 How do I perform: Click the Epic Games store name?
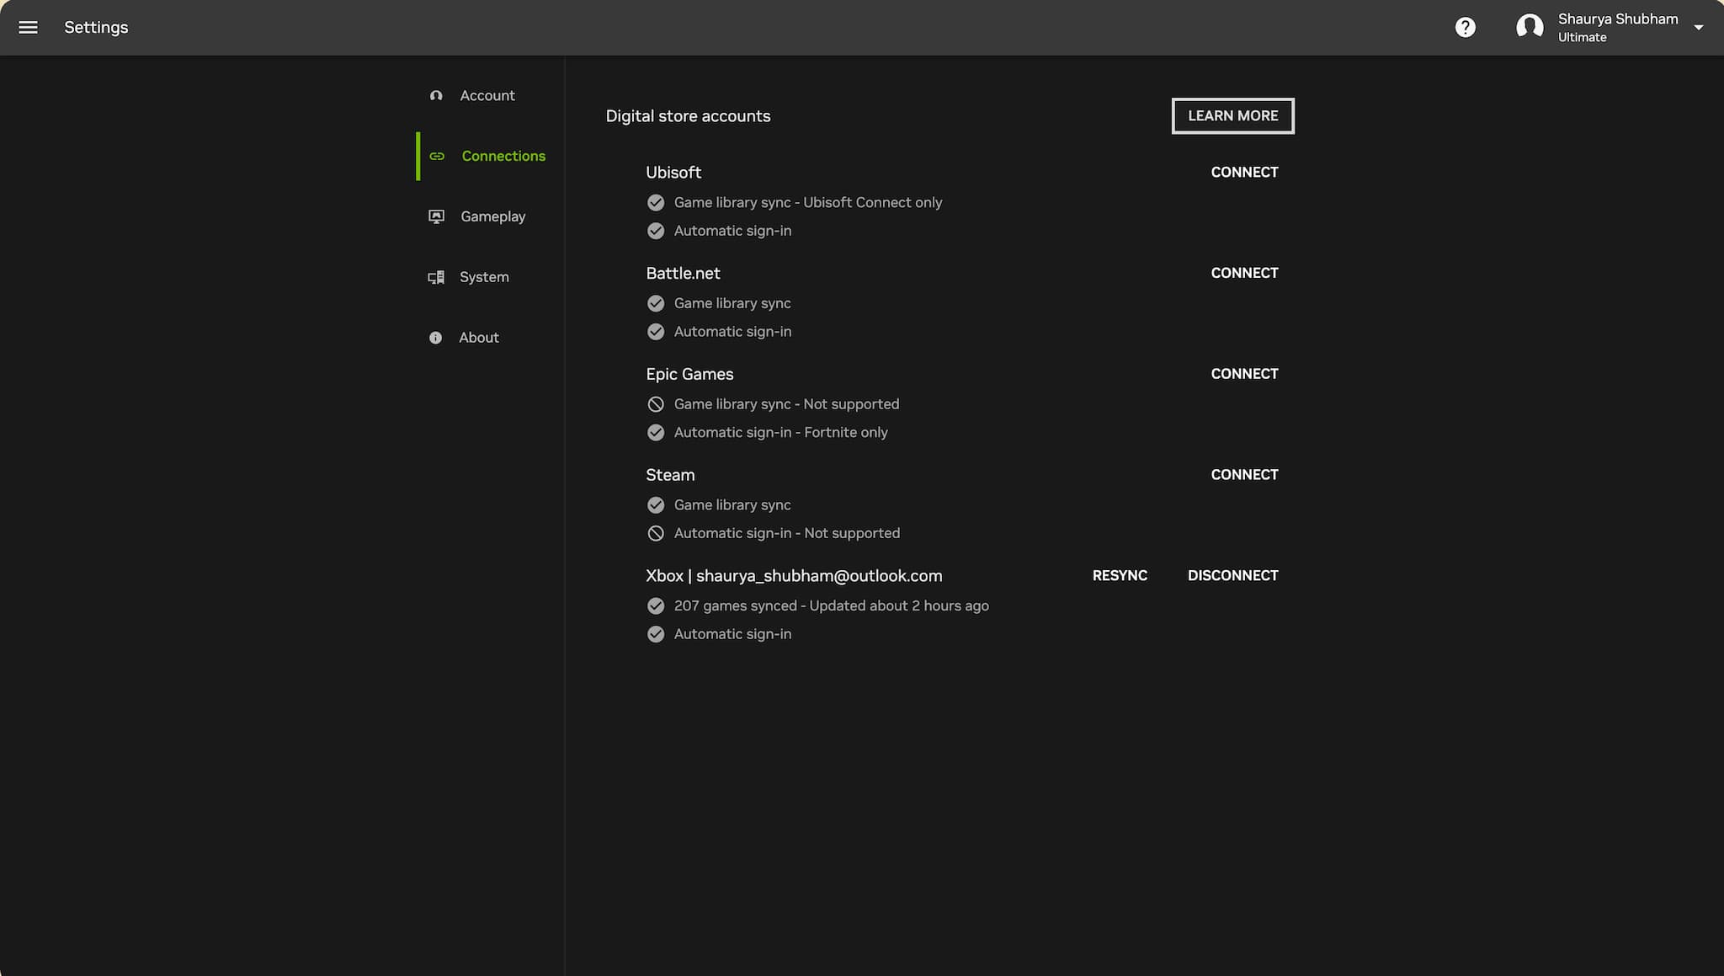(689, 375)
